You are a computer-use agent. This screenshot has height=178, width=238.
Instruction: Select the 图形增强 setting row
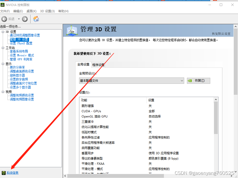[146, 106]
